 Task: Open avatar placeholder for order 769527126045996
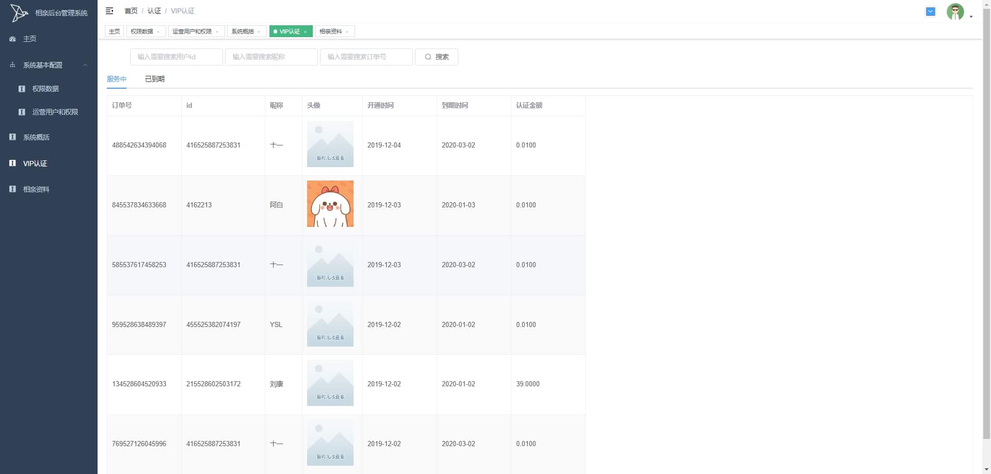coord(330,443)
